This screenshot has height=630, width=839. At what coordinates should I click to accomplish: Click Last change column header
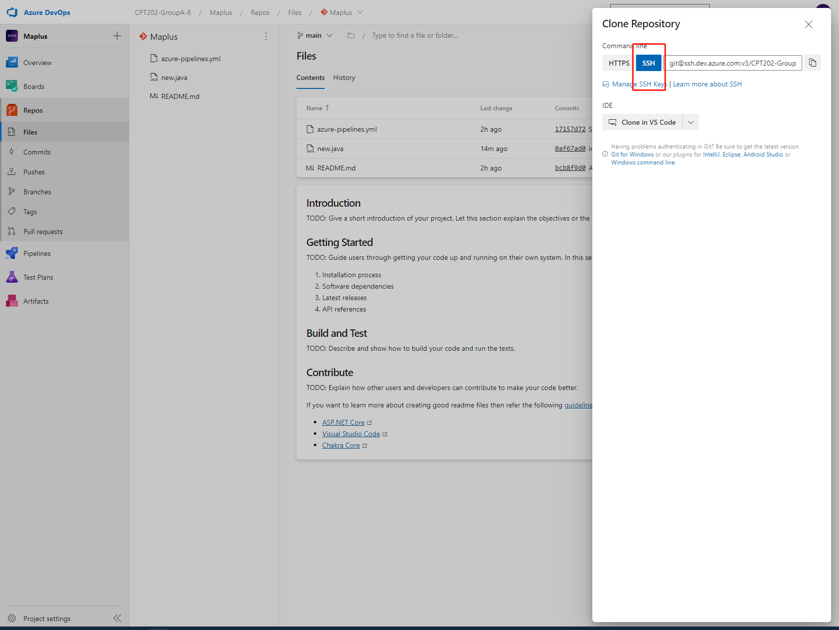point(496,108)
